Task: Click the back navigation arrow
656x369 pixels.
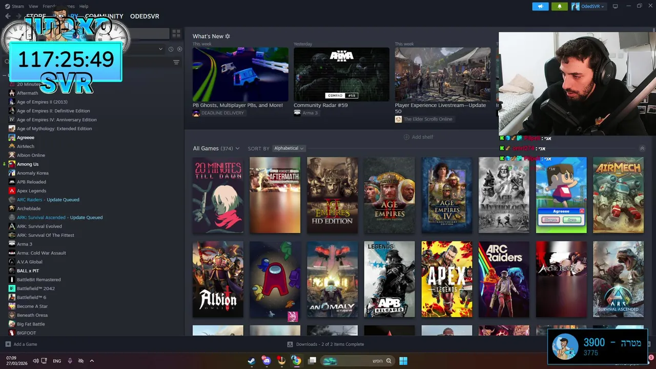Action: coord(8,16)
